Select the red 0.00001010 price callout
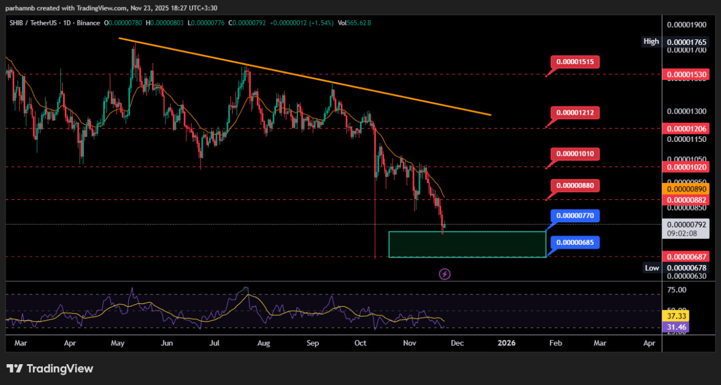 575,154
